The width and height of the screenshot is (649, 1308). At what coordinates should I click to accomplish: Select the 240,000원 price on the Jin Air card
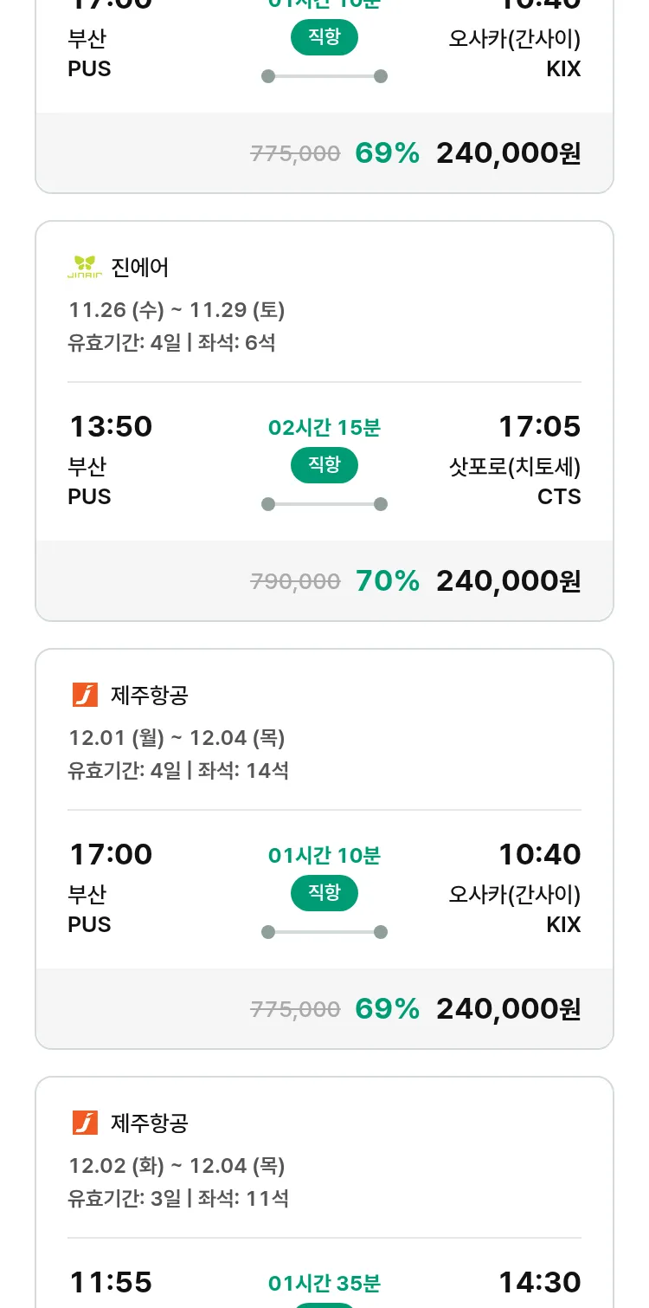[x=508, y=580]
